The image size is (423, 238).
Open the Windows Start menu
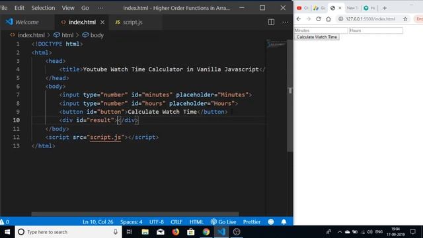pos(7,232)
